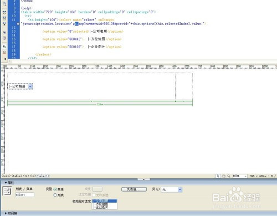This screenshot has height=216, width=277.
Task: Select the pointer tool in status bar
Action: (218, 176)
